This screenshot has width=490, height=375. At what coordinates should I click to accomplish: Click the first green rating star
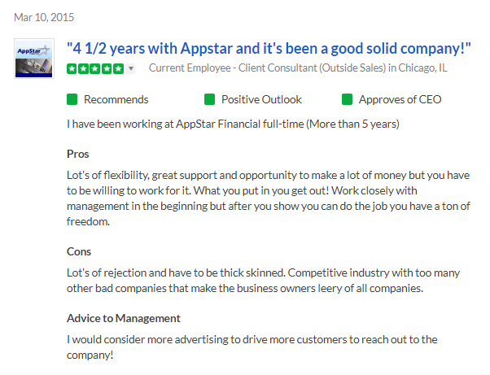pyautogui.click(x=72, y=68)
